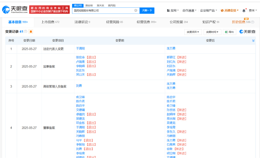This screenshot has height=158, width=260.
Task: Open 郭晋红 link in 监事备案 row
Action: (x=171, y=57)
